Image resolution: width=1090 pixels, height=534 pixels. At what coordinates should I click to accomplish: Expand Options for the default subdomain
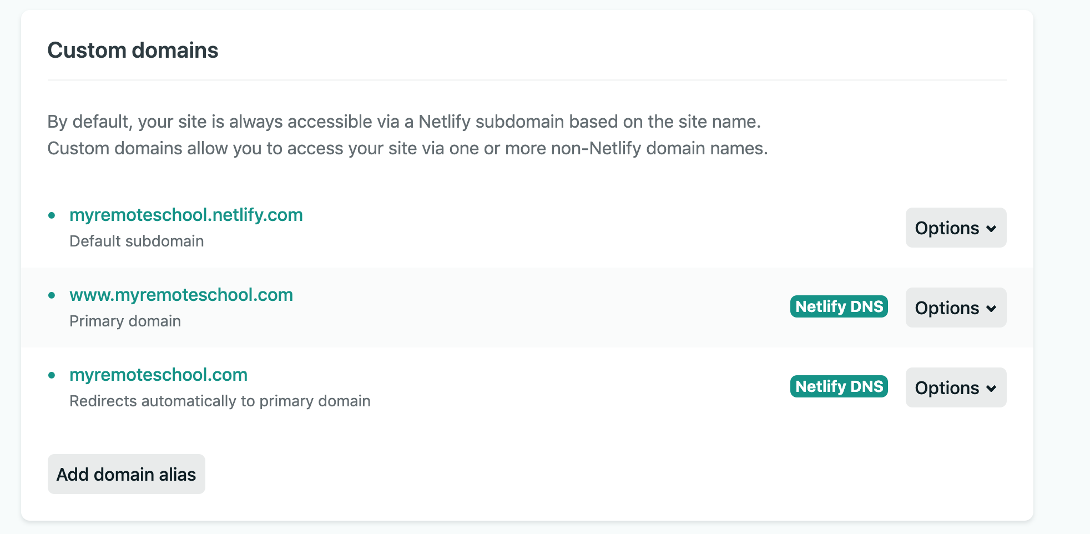[955, 228]
